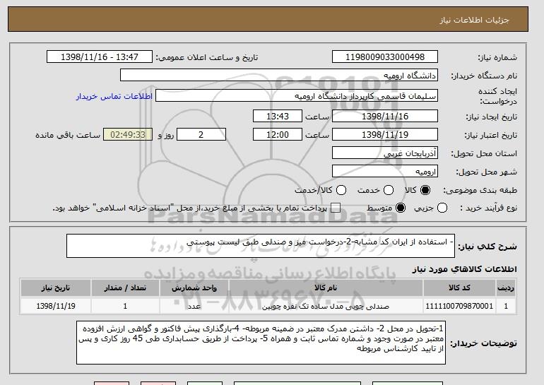Select the جزیی purchase type radio

click(442, 208)
